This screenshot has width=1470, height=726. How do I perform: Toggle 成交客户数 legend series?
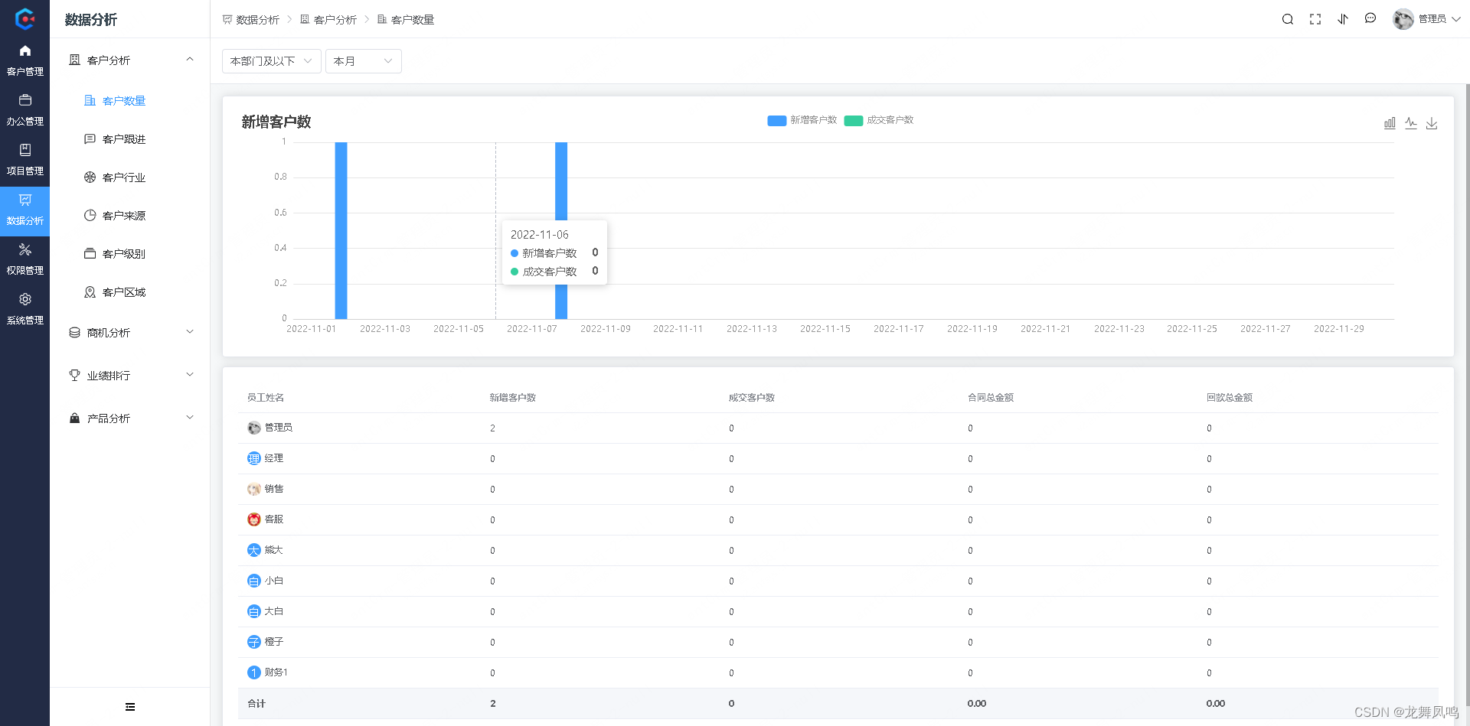[879, 120]
